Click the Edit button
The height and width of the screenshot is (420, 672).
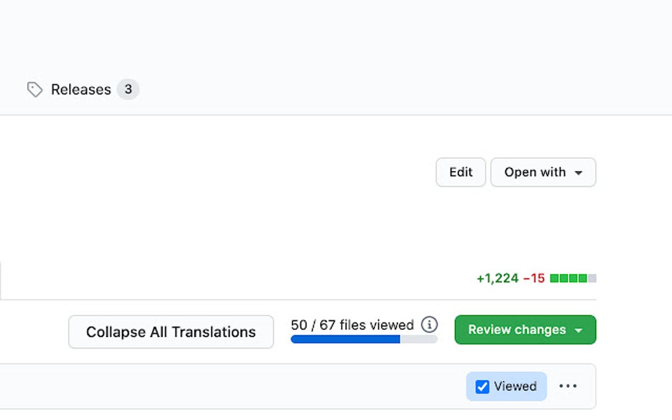[461, 172]
